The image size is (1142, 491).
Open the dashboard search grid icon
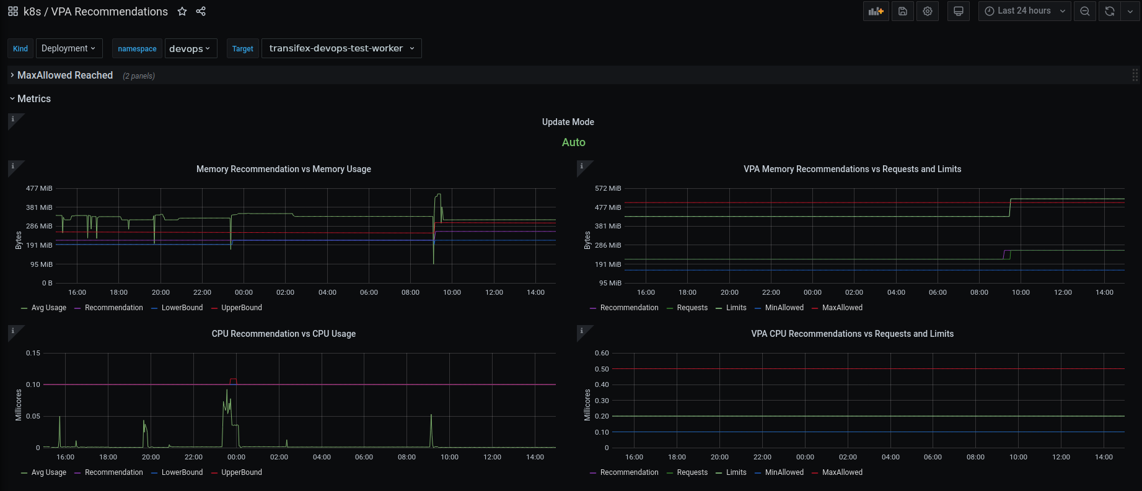[x=13, y=12]
